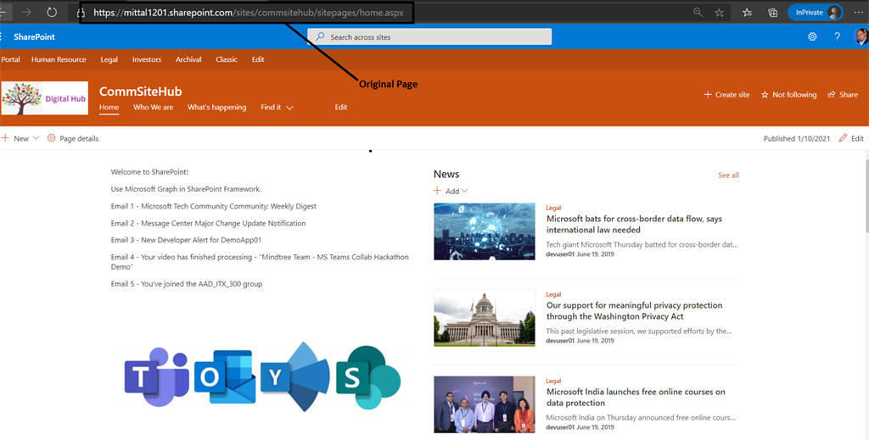Image resolution: width=869 pixels, height=440 pixels.
Task: Open the InPrivate profile button
Action: [x=816, y=12]
